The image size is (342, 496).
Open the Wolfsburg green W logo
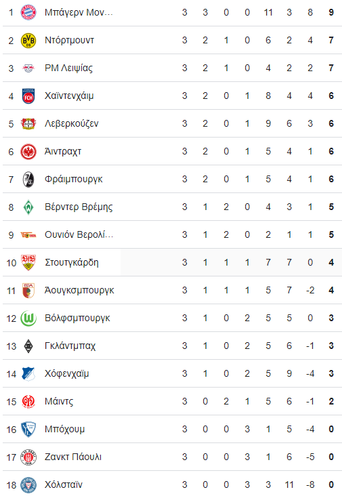point(28,318)
